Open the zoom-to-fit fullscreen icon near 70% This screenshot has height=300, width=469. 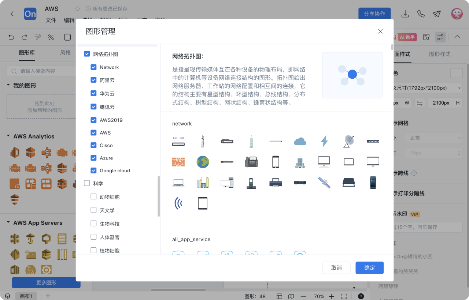pos(344,296)
